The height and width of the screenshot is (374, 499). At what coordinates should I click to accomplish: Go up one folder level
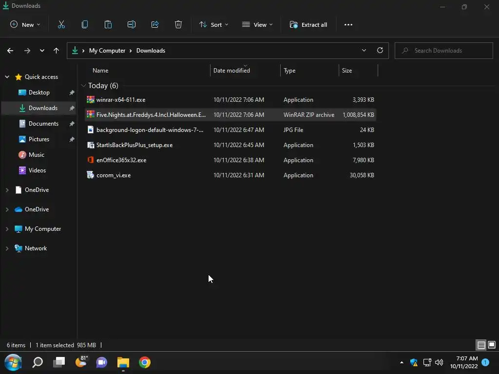click(57, 51)
